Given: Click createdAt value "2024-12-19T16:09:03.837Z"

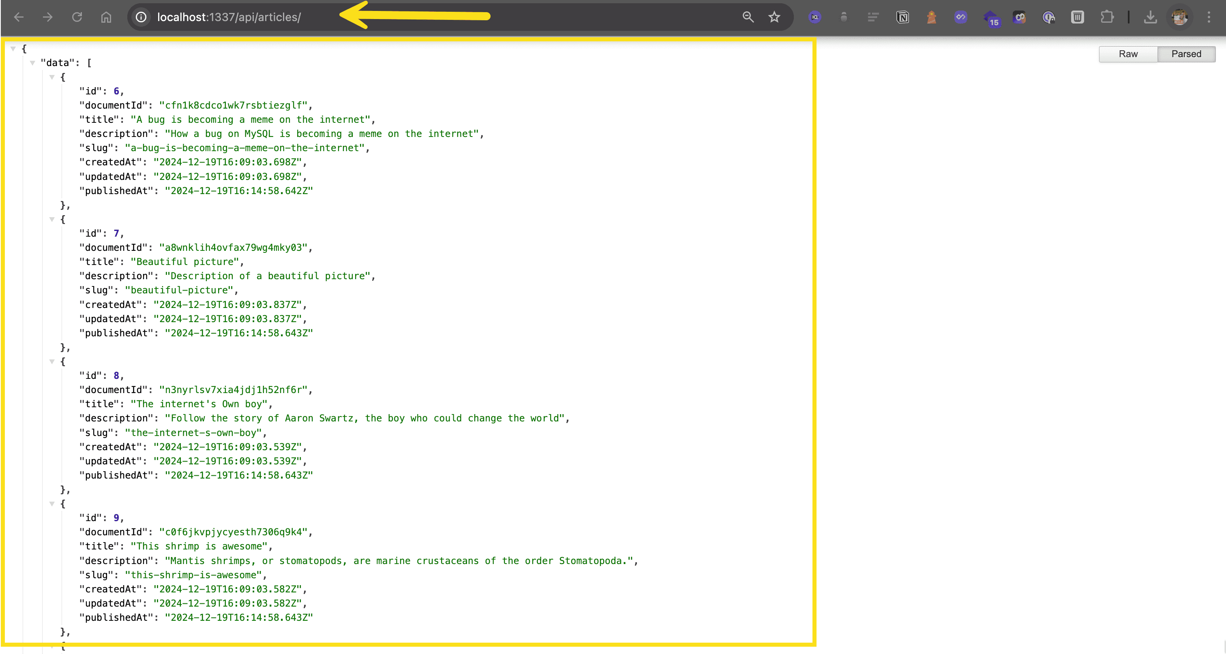Looking at the screenshot, I should point(227,304).
